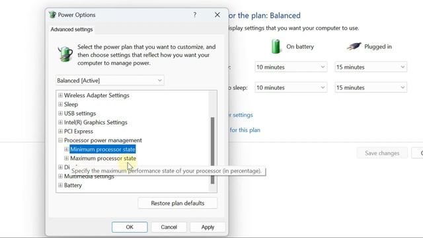Screen dimensions: 423x238
Task: Open Plugged in display 15 minutes dropdown
Action: point(371,67)
